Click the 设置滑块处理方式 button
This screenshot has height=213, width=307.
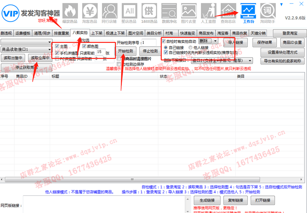point(283,52)
